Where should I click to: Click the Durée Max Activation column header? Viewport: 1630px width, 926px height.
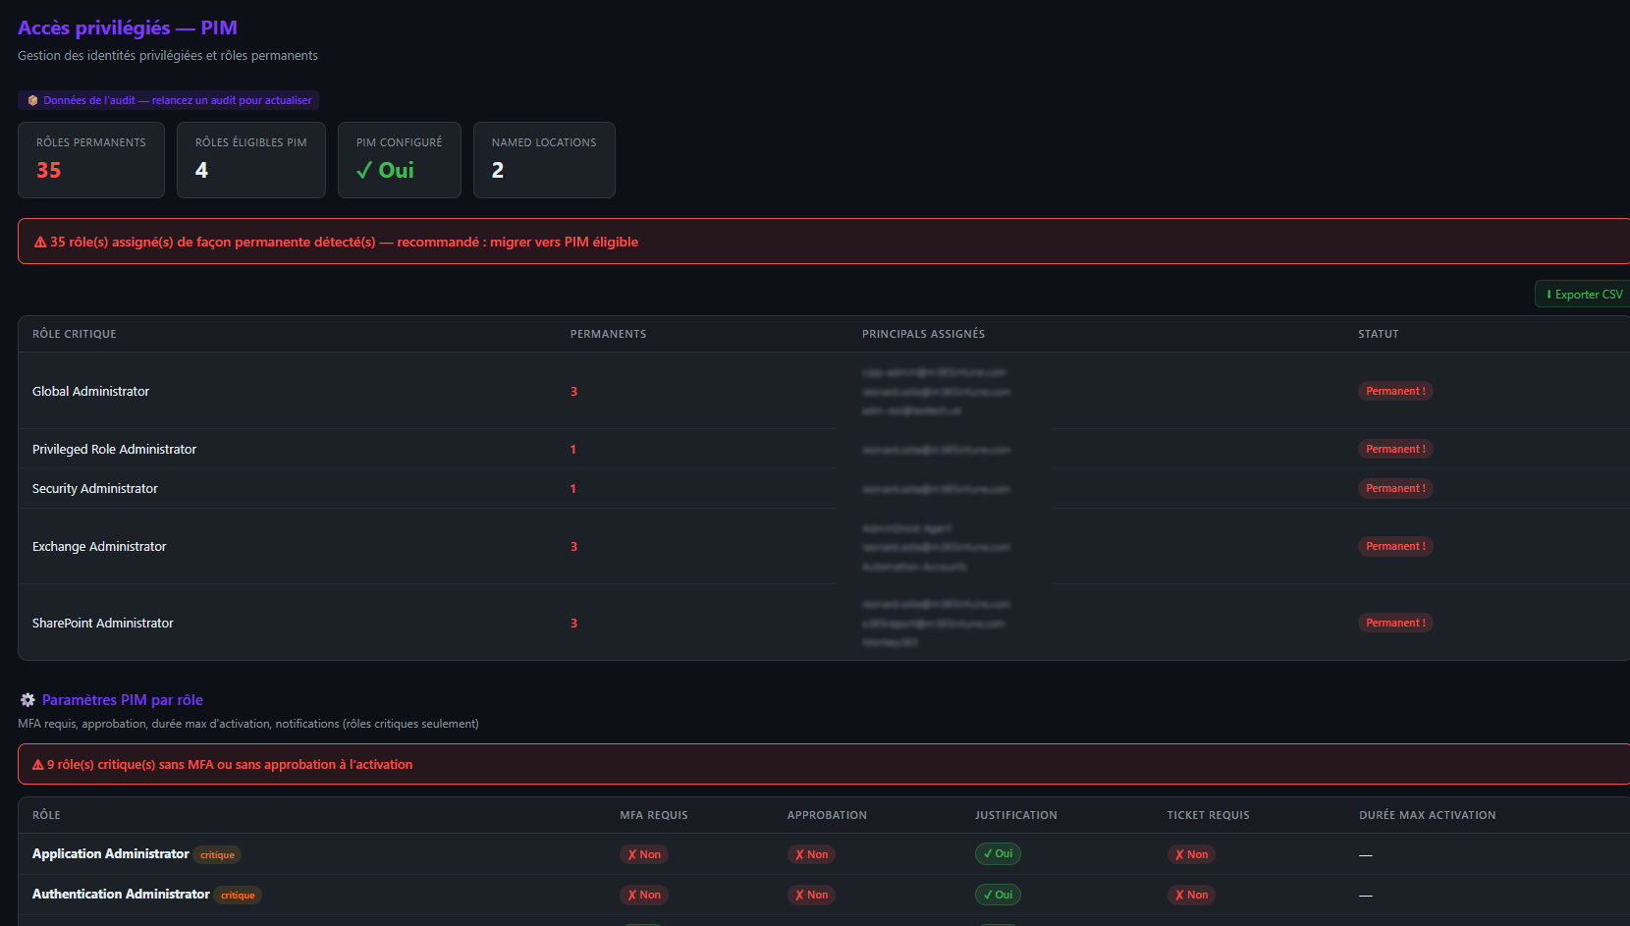1427,815
